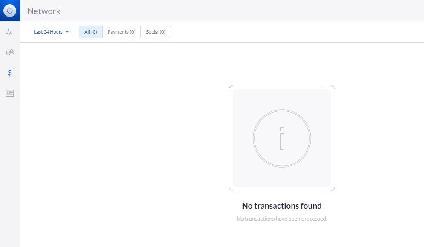This screenshot has height=247, width=424.
Task: Click the No transactions found heading
Action: (x=282, y=206)
